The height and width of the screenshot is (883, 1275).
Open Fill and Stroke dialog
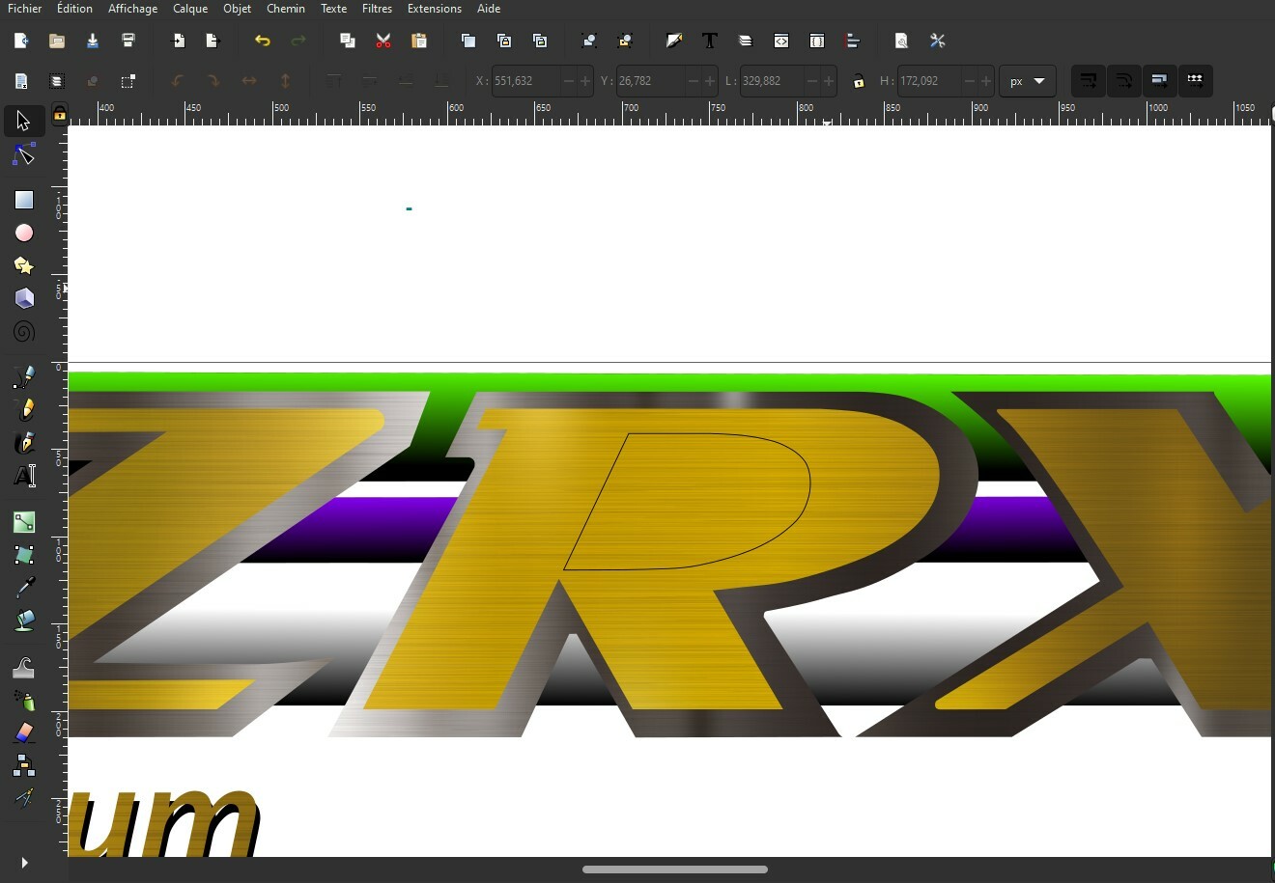tap(674, 41)
